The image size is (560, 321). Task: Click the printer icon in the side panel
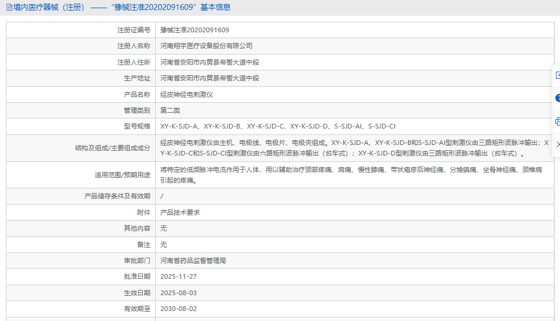click(x=558, y=121)
